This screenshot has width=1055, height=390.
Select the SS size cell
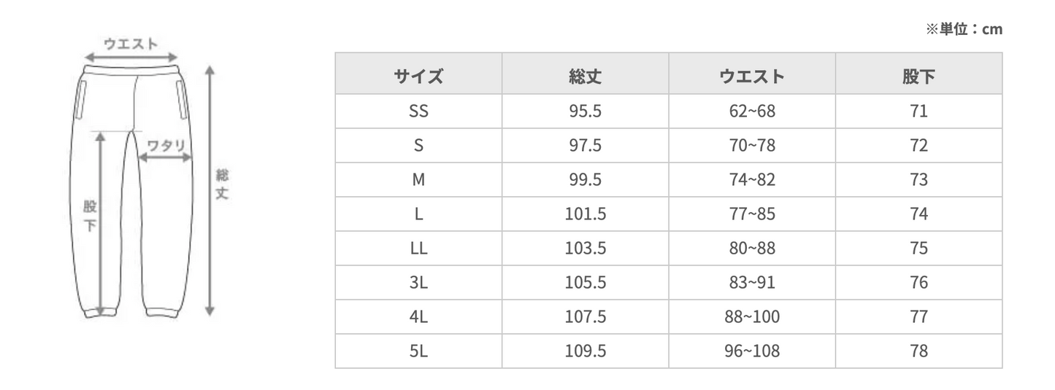click(418, 112)
